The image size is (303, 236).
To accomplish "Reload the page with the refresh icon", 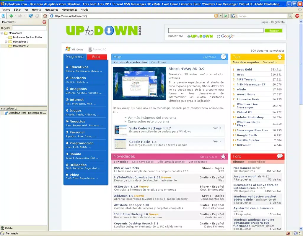I will 31,16.
